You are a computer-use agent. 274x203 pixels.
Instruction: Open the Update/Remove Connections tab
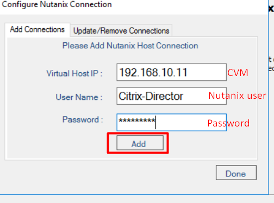[121, 30]
